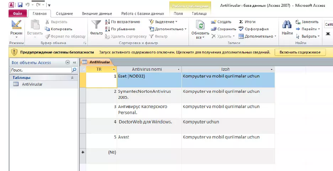This screenshot has width=333, height=171.
Task: Open the Таблица ribbon tab
Action: pyautogui.click(x=199, y=14)
